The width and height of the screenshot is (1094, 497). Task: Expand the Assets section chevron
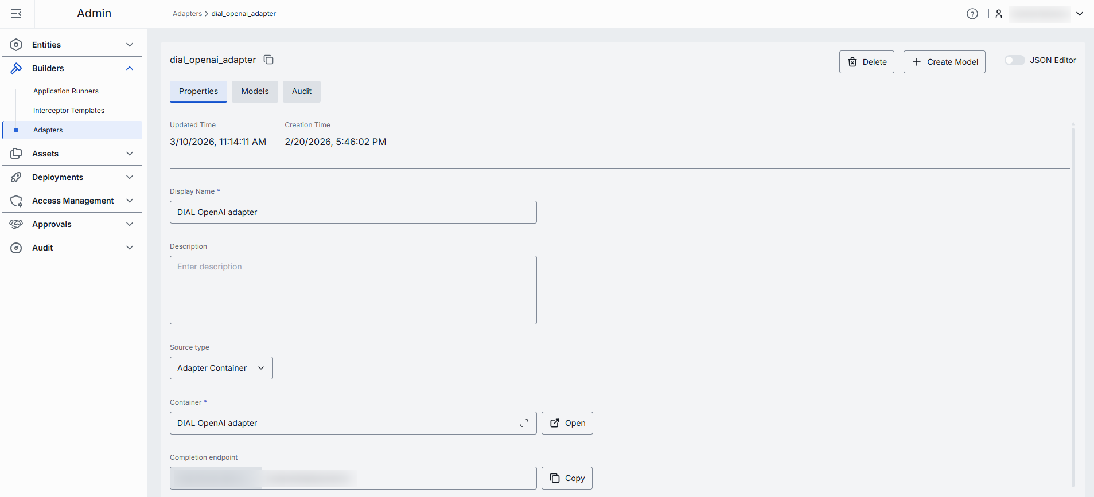(x=130, y=154)
